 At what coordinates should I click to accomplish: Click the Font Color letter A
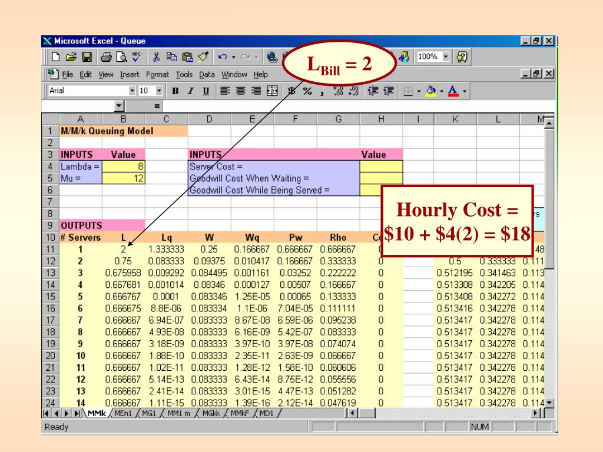click(x=453, y=91)
